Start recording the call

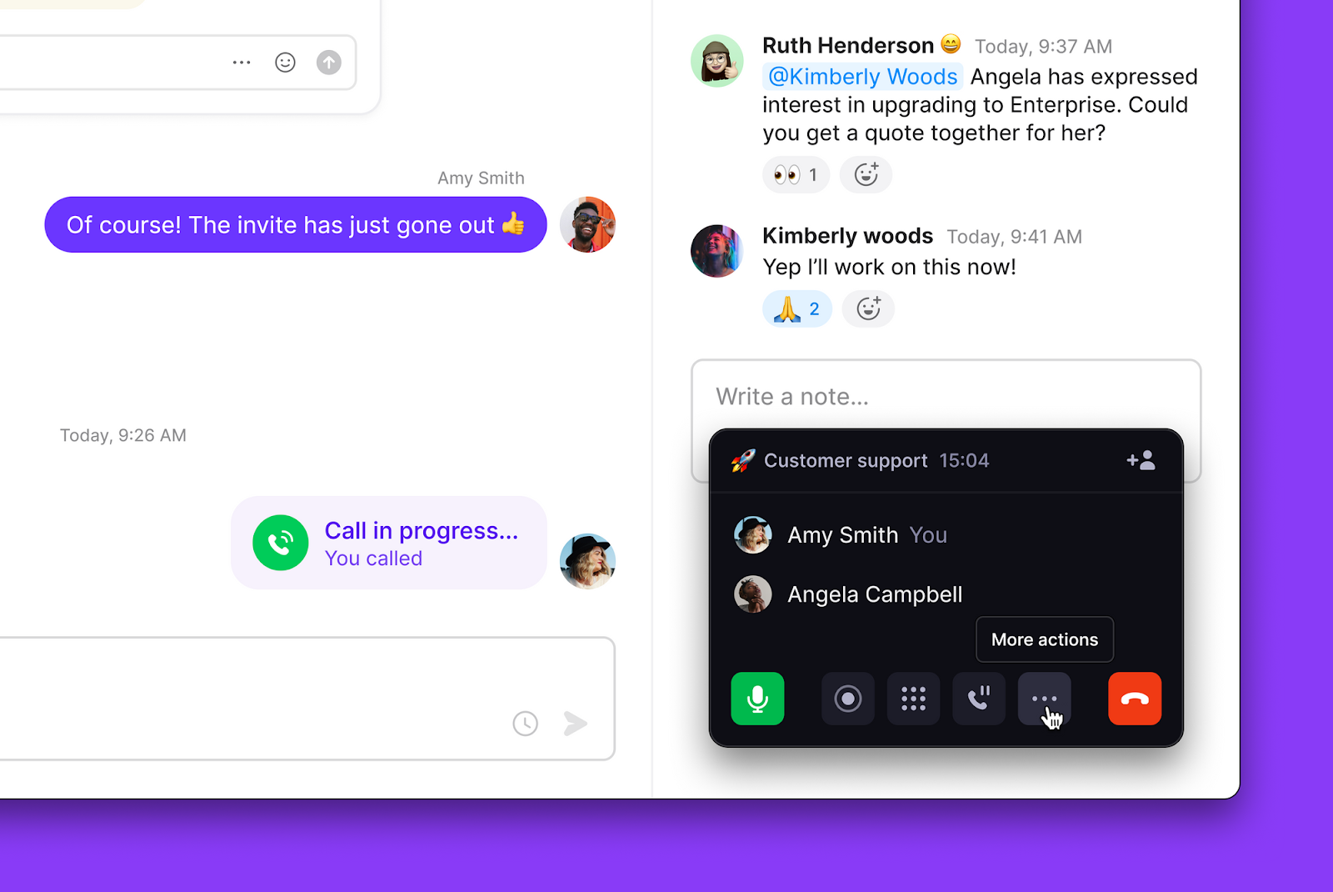tap(848, 699)
